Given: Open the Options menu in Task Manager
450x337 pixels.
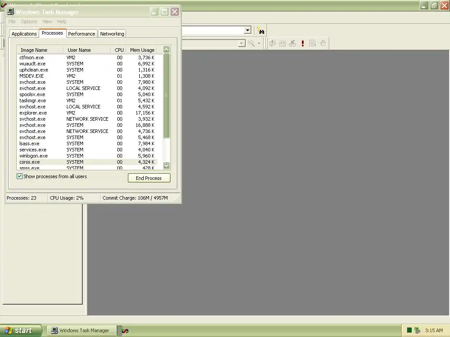Looking at the screenshot, I should tap(29, 22).
